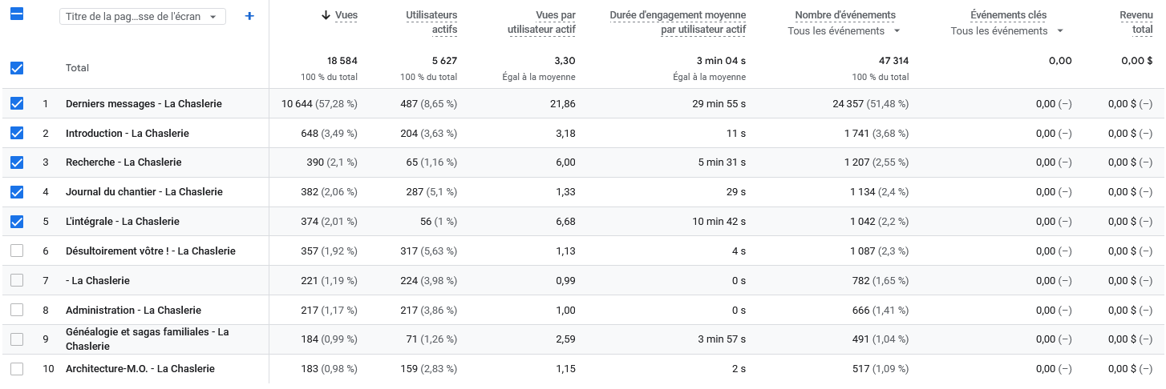This screenshot has width=1166, height=389.
Task: Sort the table by Revenu total
Action: [x=1136, y=22]
